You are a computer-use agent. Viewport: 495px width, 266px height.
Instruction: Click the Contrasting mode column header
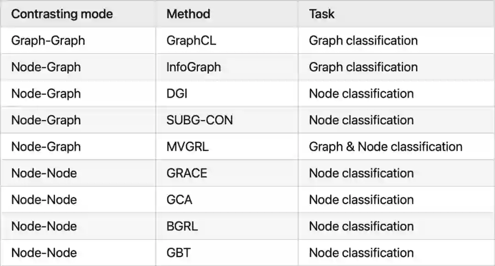coord(62,14)
